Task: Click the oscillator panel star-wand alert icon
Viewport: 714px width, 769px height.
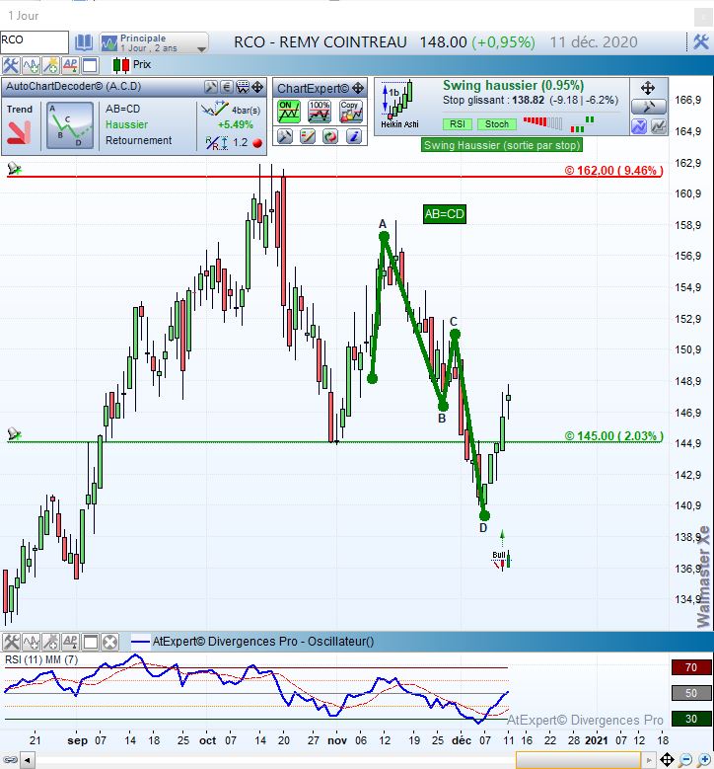Action: click(50, 642)
